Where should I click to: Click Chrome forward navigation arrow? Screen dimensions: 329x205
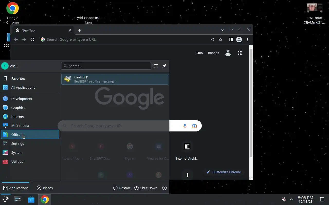(24, 39)
